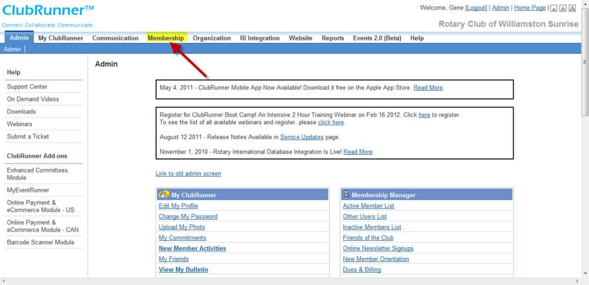Click Link to old admin screen
Viewport: 589px width, 285px height.
[188, 174]
